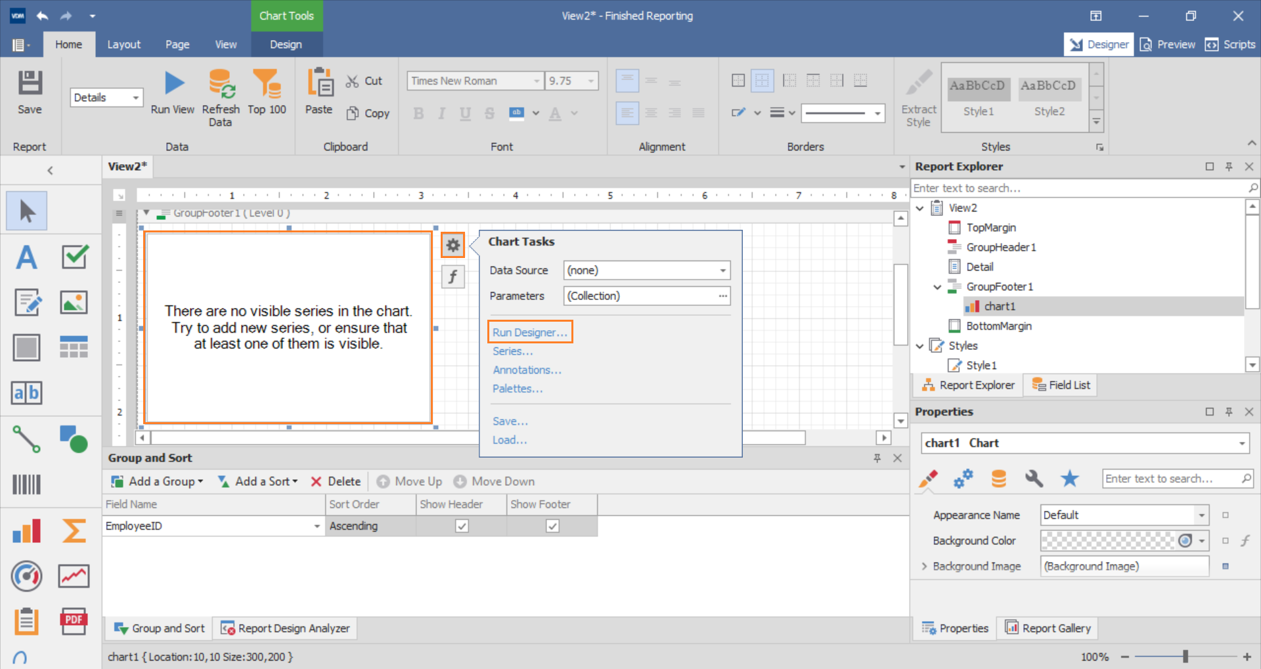Open the Annotations link in Chart Tasks
Screen dimensions: 1261x669
pos(527,370)
